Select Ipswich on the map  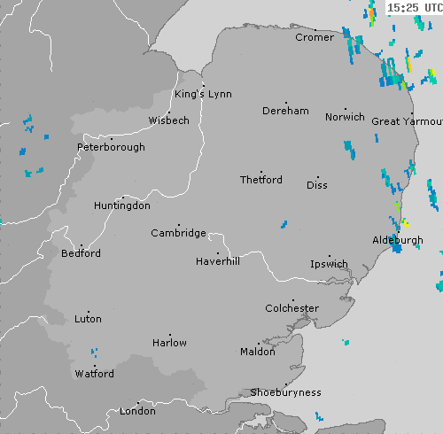[x=329, y=264]
